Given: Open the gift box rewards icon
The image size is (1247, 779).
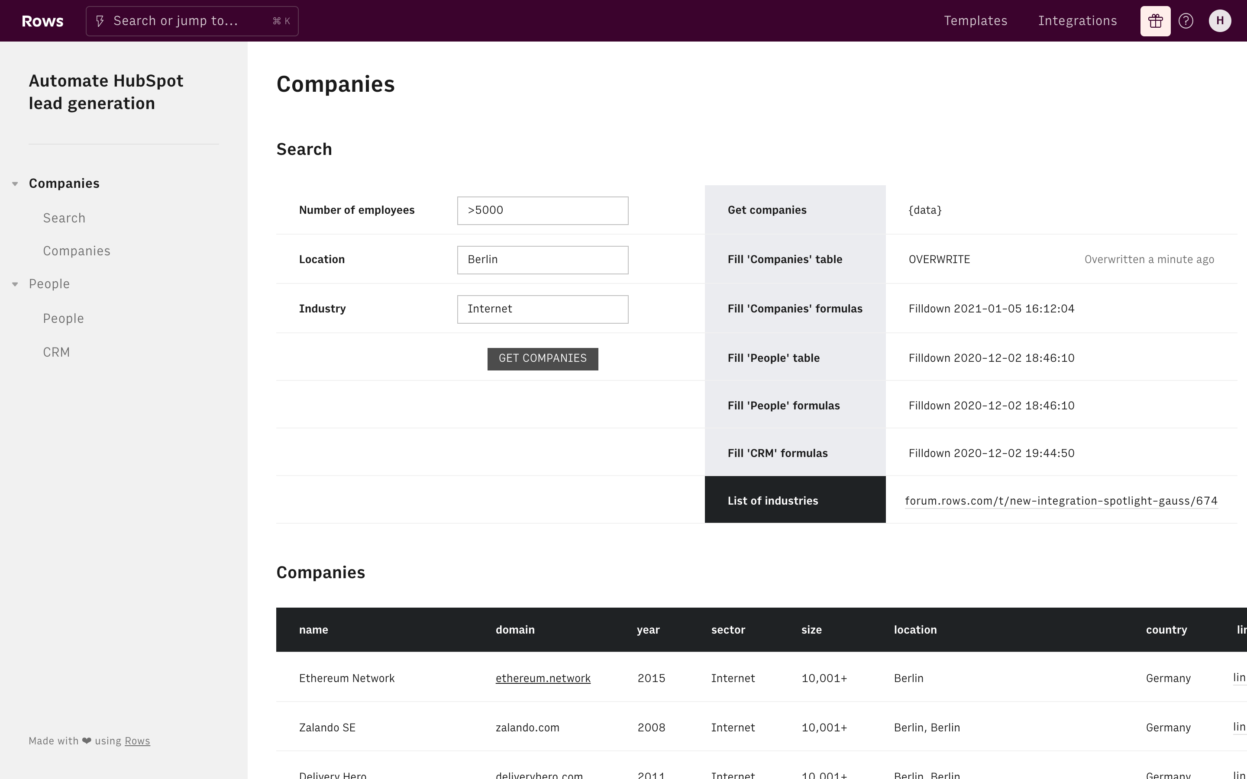Looking at the screenshot, I should [1155, 21].
